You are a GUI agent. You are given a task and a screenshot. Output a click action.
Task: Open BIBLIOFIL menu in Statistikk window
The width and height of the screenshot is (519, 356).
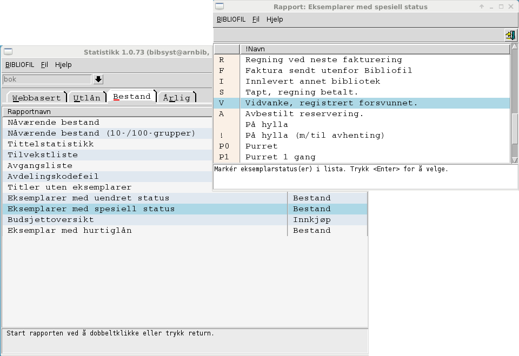(19, 65)
